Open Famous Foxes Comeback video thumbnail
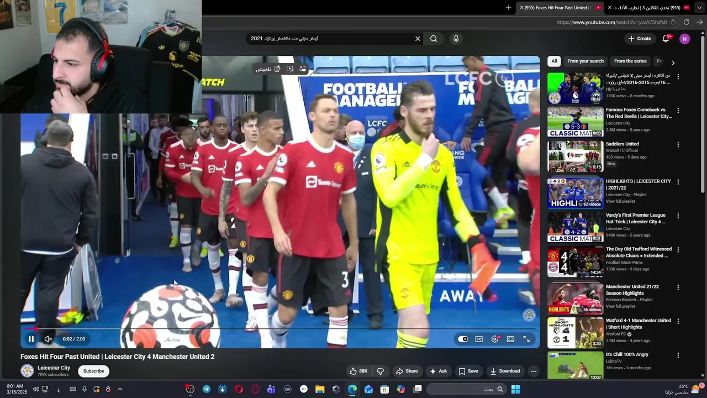This screenshot has width=707, height=398. click(x=575, y=122)
